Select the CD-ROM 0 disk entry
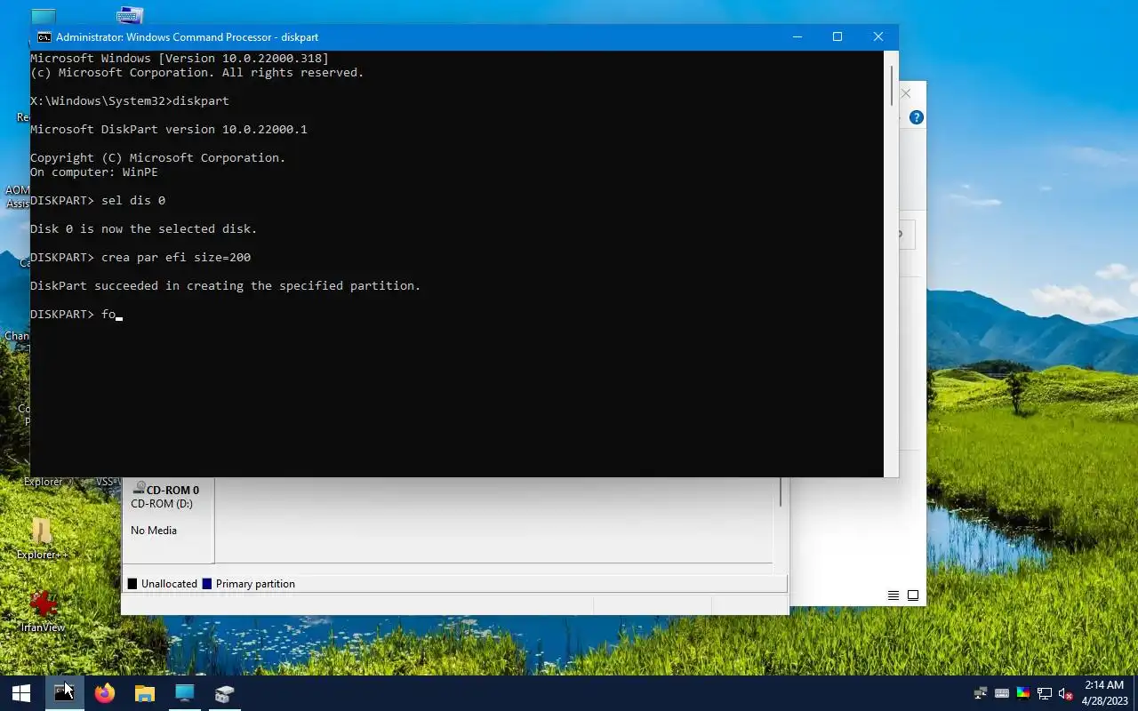 168,521
